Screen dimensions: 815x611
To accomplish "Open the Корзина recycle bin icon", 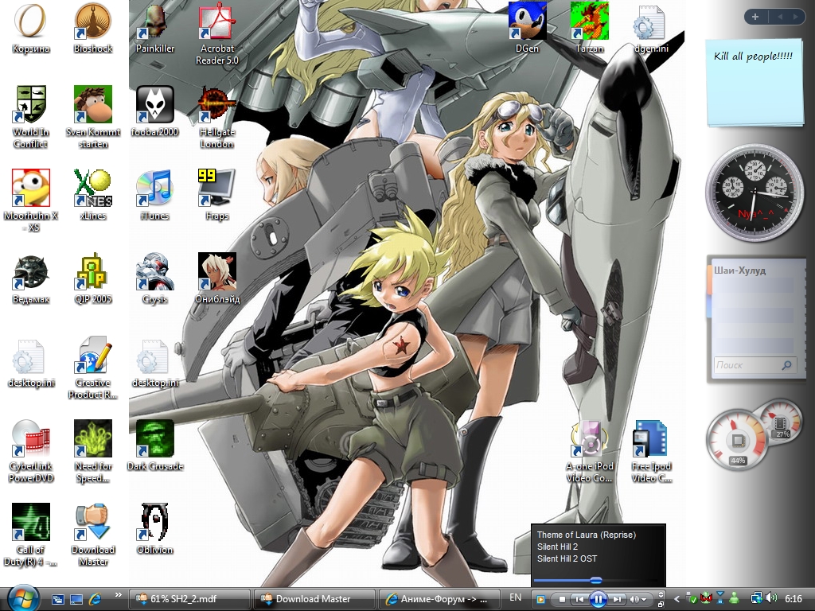I will 31,29.
